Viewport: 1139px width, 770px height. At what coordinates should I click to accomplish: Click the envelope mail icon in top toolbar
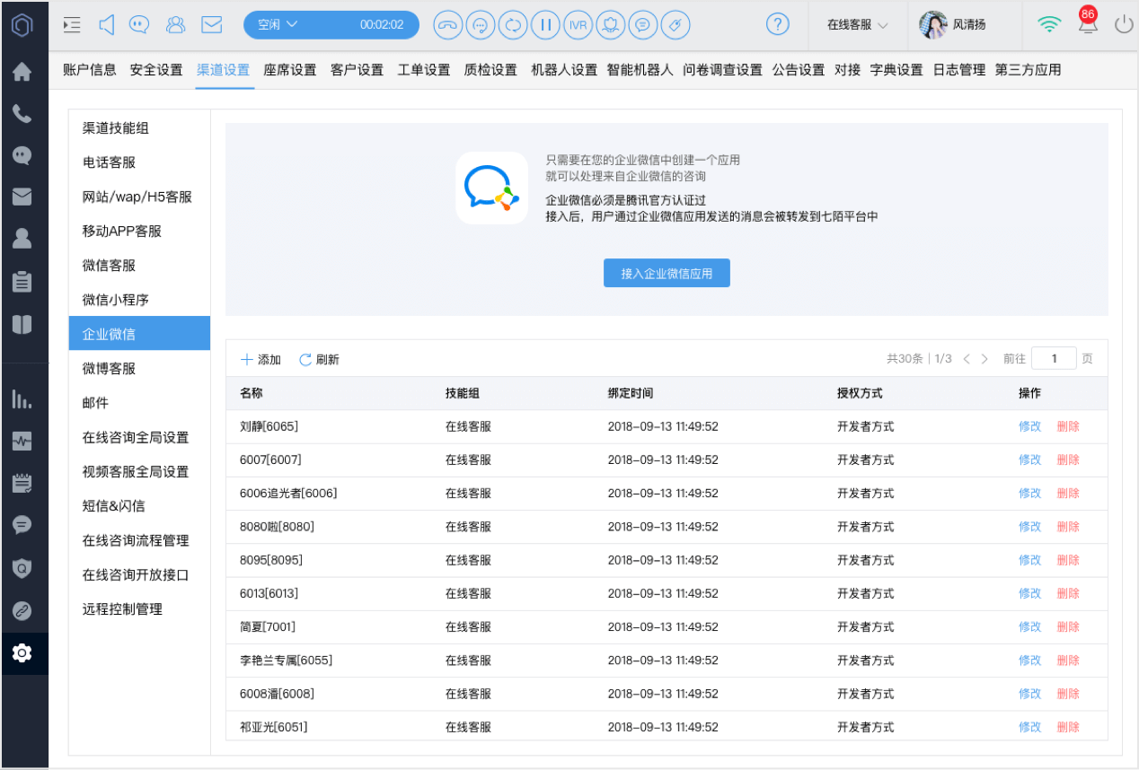(x=211, y=25)
